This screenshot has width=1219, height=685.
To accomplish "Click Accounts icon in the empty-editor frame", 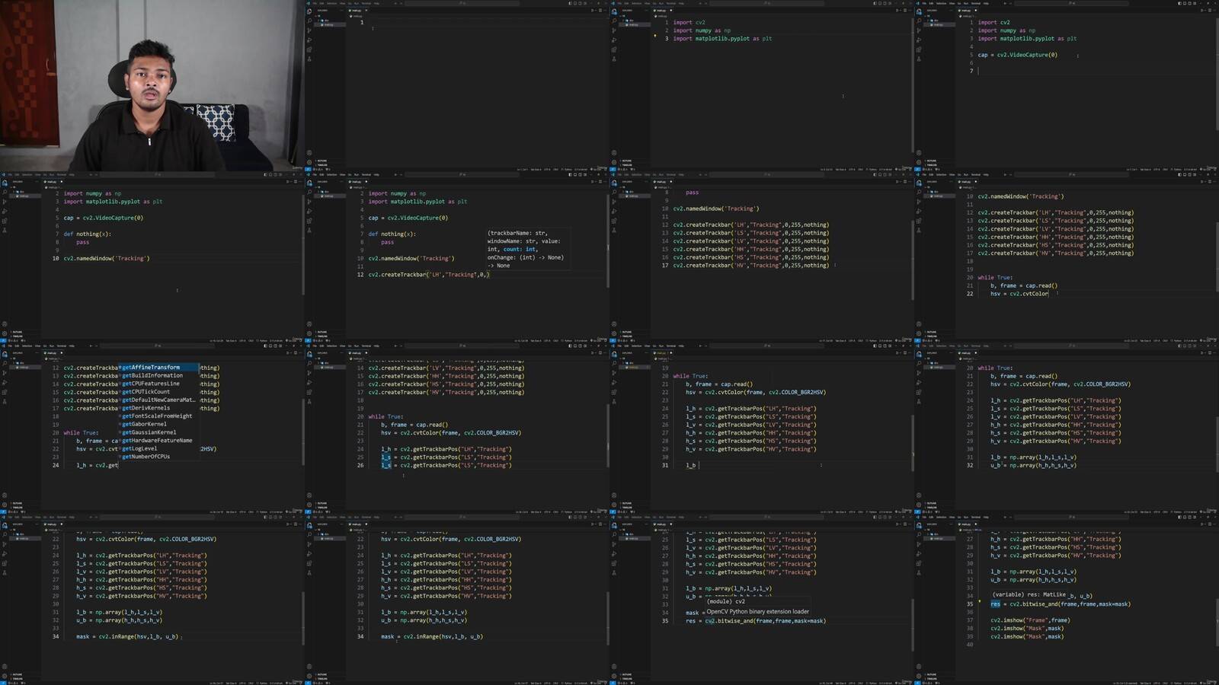I will click(309, 152).
